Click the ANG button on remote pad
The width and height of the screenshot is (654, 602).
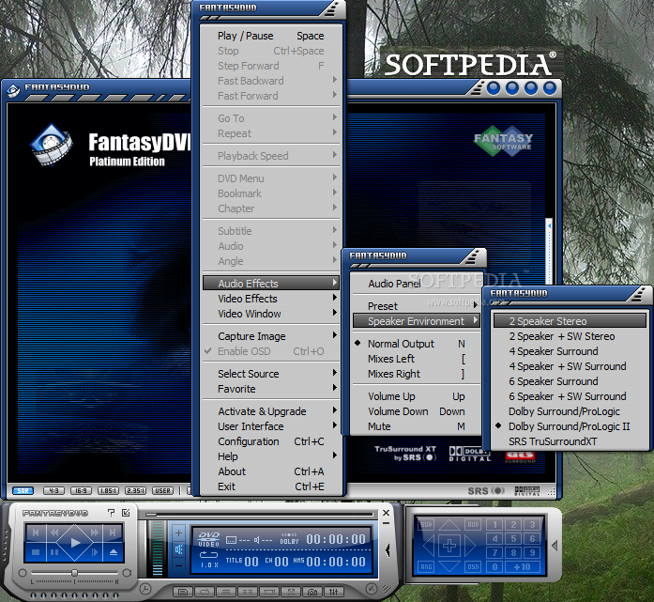click(x=426, y=566)
